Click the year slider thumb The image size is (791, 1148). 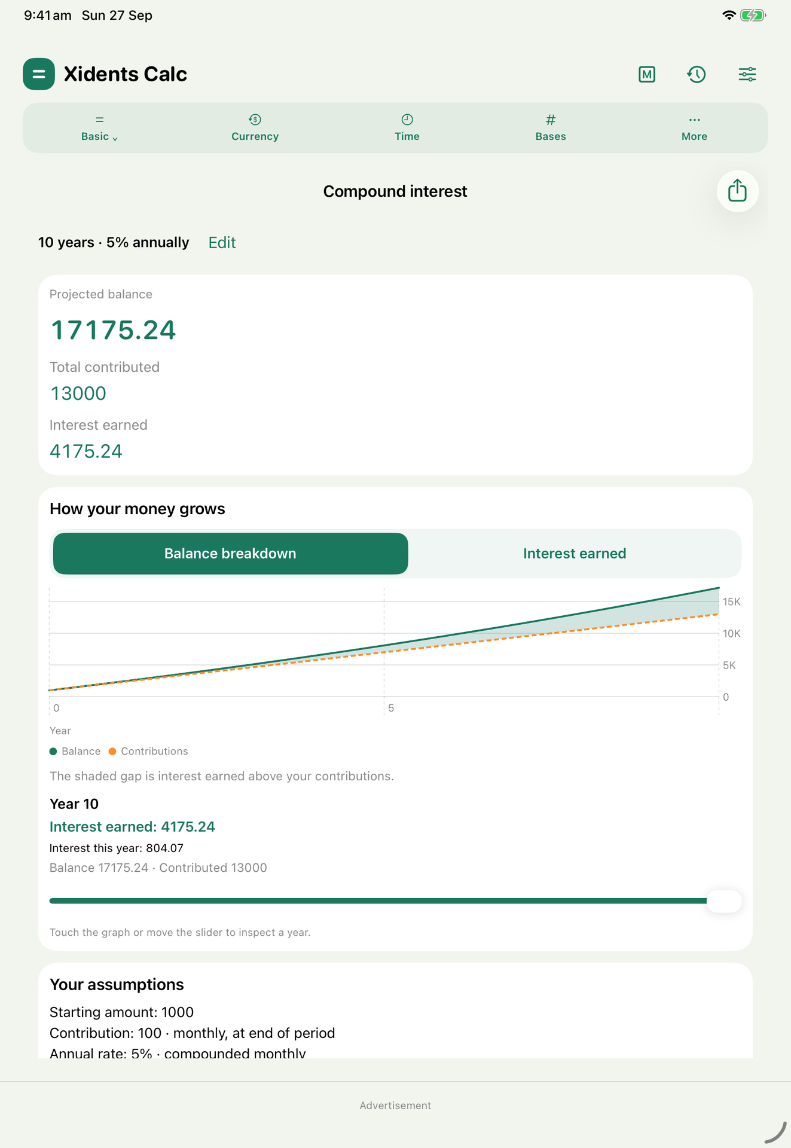pos(724,901)
